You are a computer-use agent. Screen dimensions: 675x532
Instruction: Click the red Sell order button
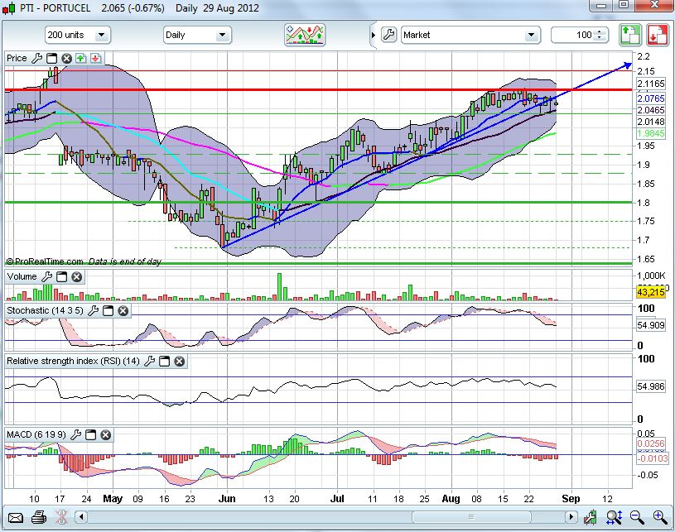(x=657, y=35)
